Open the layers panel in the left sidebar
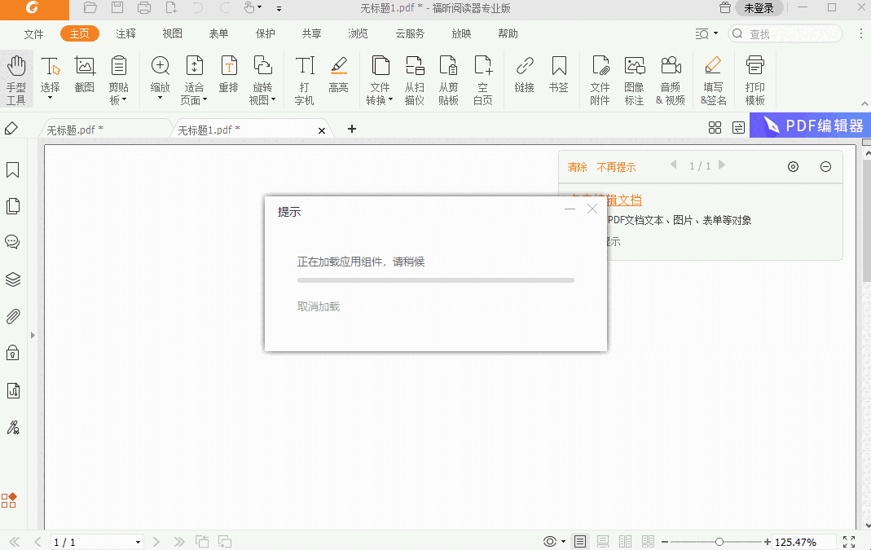Screen dimensions: 871x550 coord(13,279)
